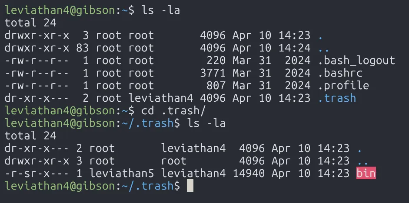This screenshot has width=409, height=203.
Task: Click the permissions string on the .bashrc row
Action: (x=37, y=73)
